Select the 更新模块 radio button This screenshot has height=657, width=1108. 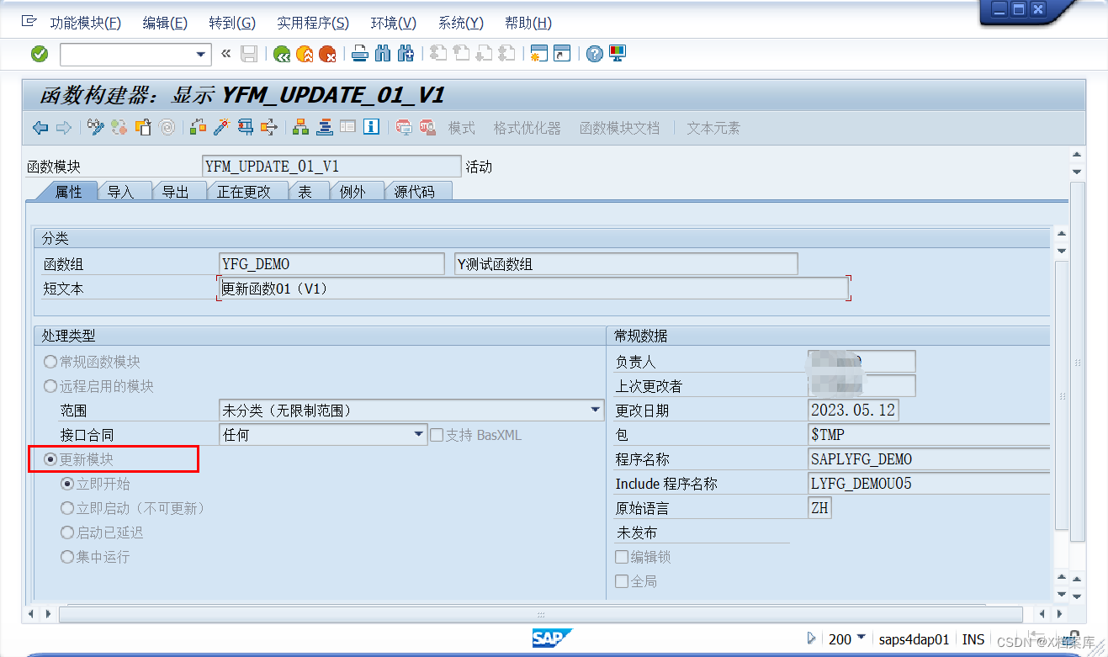coord(50,459)
